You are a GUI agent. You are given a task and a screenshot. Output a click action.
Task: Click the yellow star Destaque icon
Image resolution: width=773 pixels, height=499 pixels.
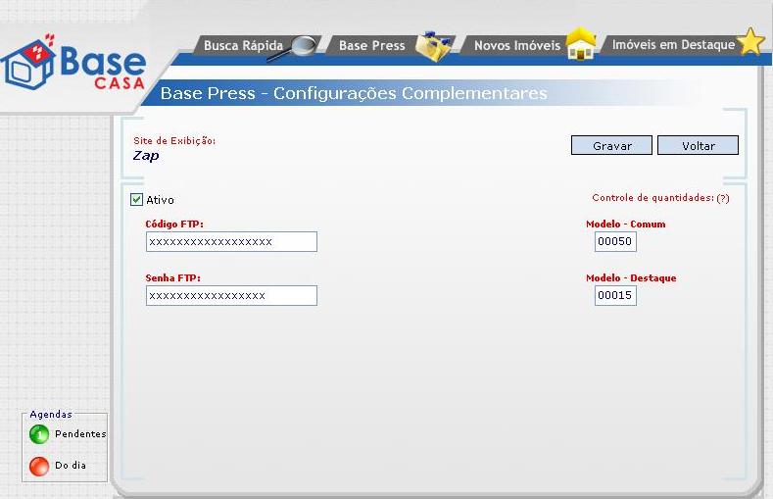[750, 43]
